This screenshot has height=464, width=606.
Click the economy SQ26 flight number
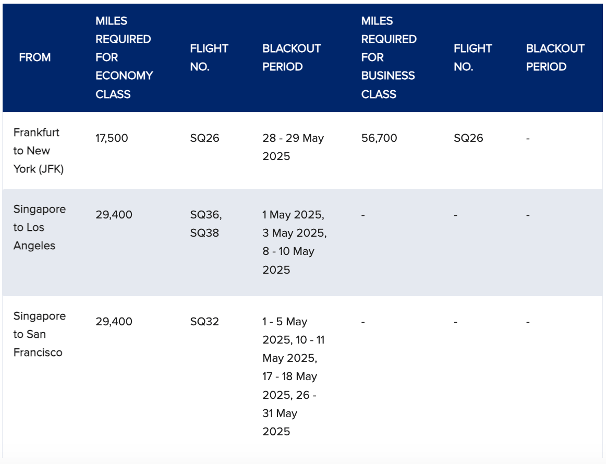coord(204,138)
